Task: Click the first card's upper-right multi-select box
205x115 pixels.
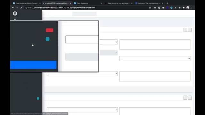Action: pyautogui.click(x=155, y=44)
